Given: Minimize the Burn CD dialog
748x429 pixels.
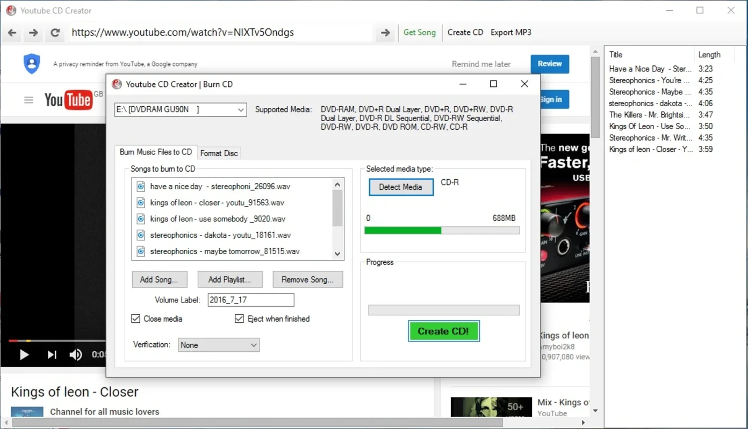Looking at the screenshot, I should 462,84.
